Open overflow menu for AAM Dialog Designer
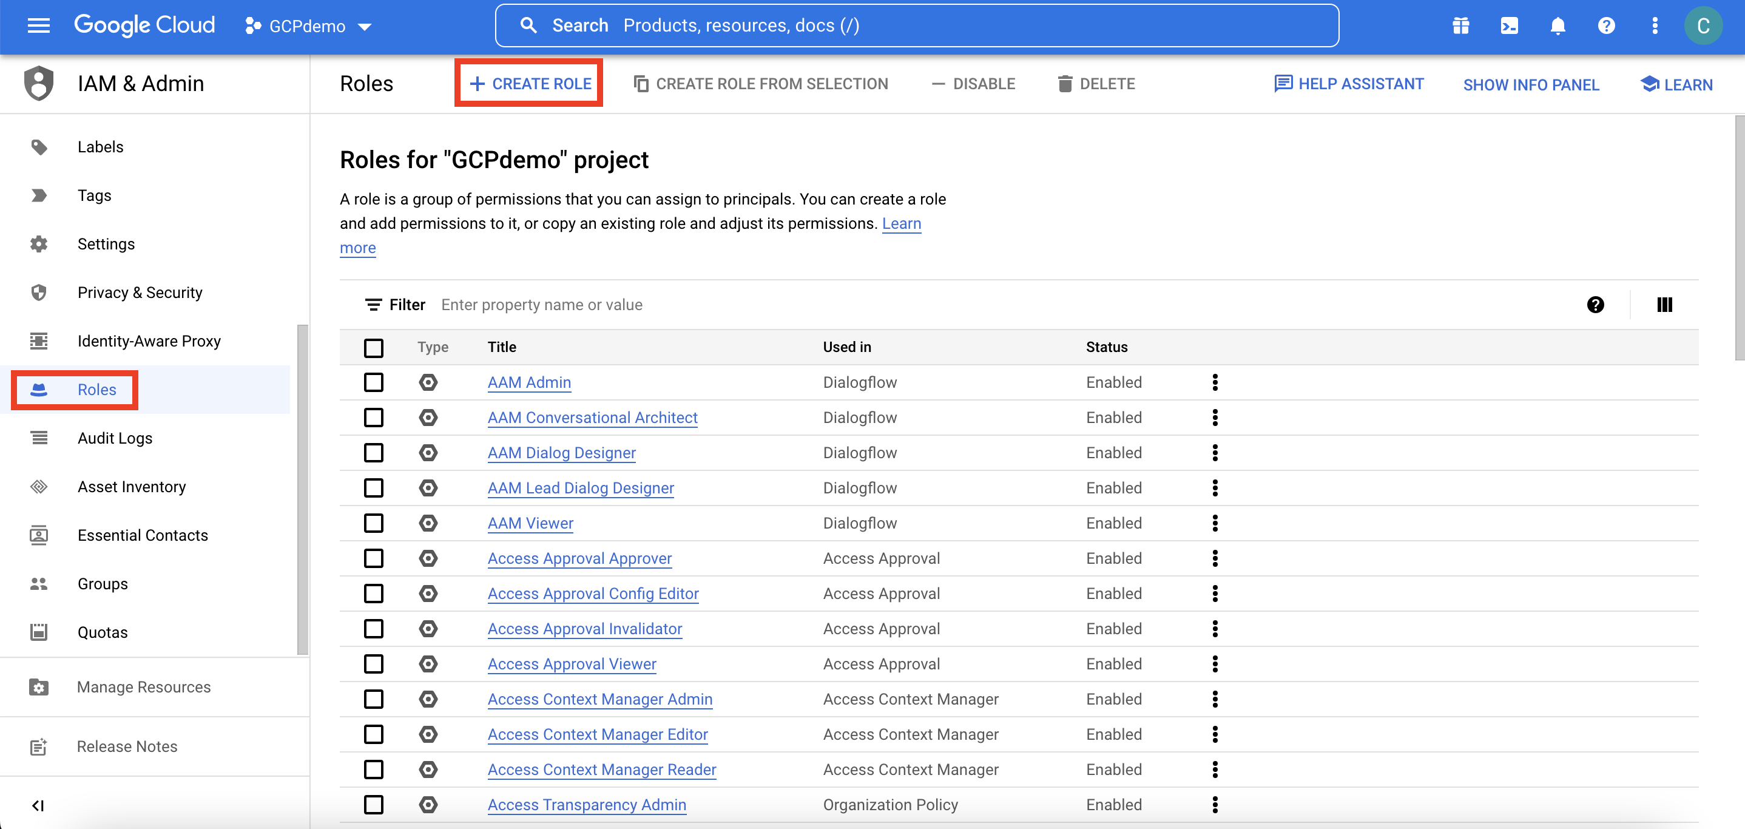Viewport: 1745px width, 829px height. [1215, 452]
